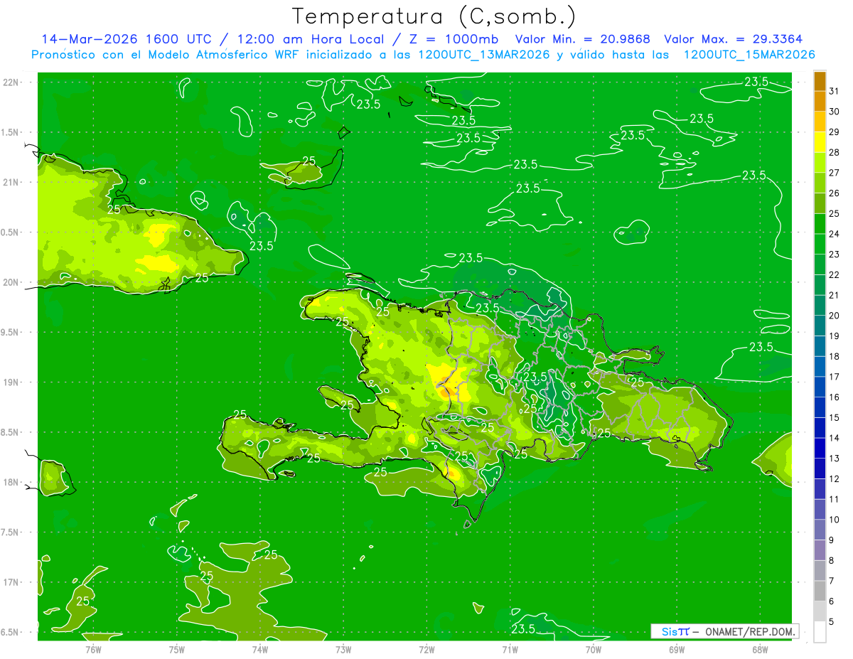This screenshot has width=853, height=659.
Task: Click the colorbar number "5"
Action: [832, 623]
